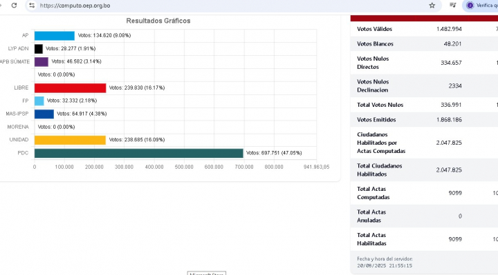This screenshot has width=498, height=275.
Task: Click the Total Actas Computadas row
Action: 424,193
